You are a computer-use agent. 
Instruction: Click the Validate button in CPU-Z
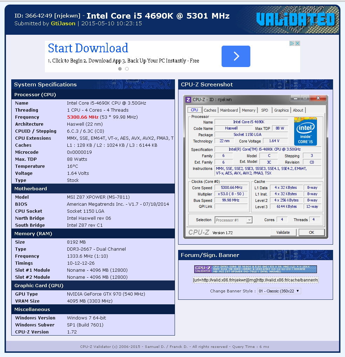(x=283, y=232)
